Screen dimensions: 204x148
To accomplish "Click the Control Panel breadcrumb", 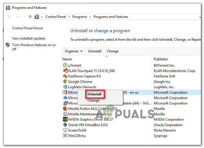I will (56, 17).
